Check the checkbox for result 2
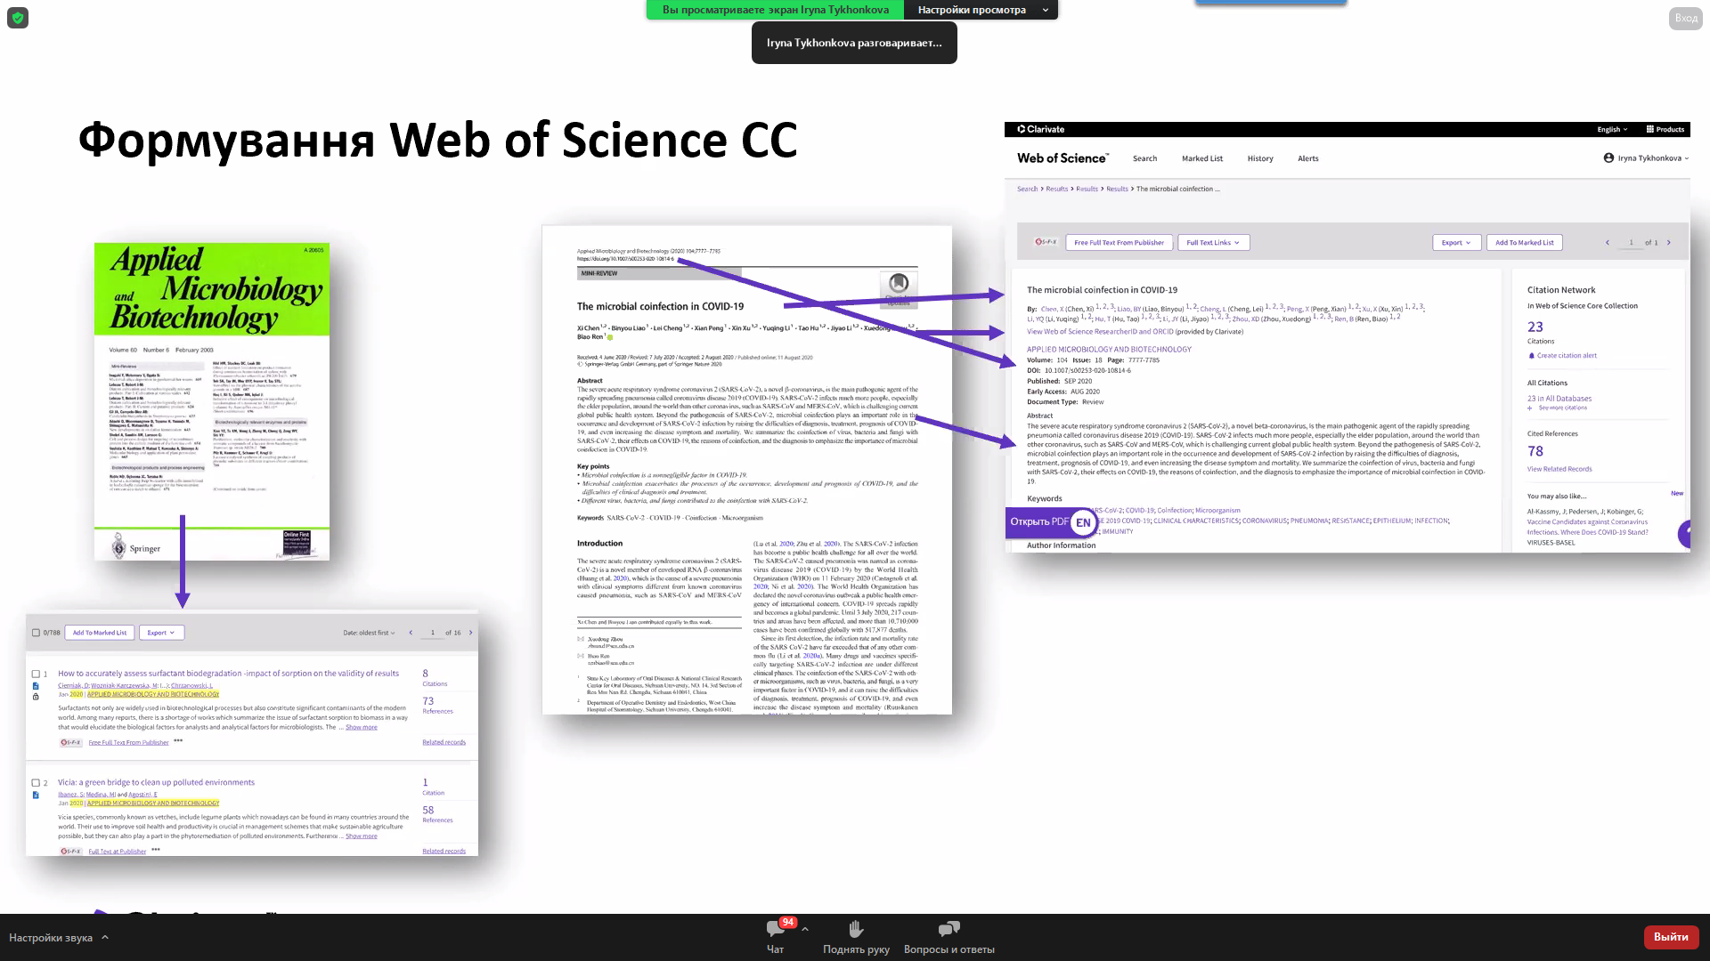The height and width of the screenshot is (961, 1710). point(36,783)
